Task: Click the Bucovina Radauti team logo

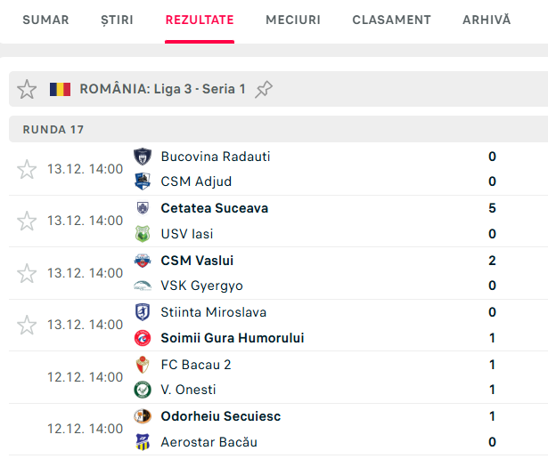Action: click(142, 157)
